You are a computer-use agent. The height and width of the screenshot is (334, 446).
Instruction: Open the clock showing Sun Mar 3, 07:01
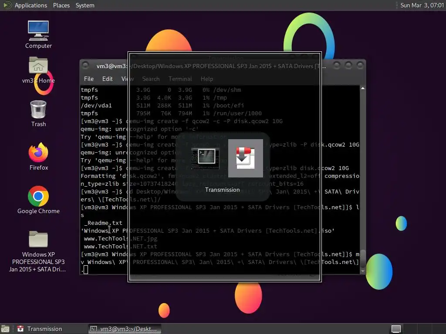pyautogui.click(x=422, y=5)
